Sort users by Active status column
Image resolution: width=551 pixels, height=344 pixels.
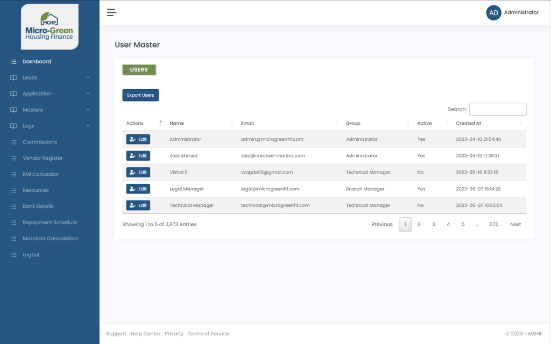432,123
